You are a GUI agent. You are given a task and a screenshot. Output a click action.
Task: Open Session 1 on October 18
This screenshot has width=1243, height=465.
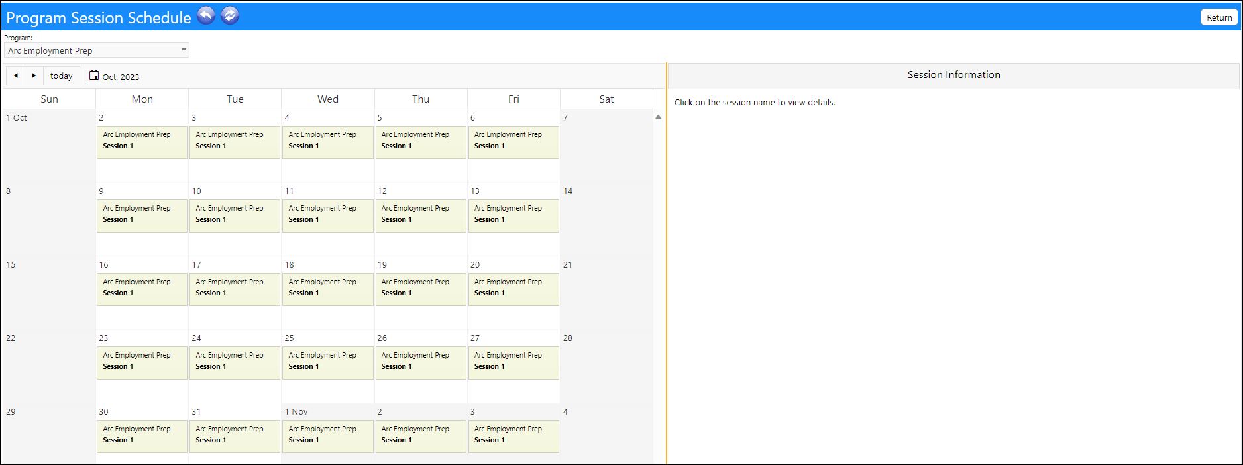pos(327,289)
